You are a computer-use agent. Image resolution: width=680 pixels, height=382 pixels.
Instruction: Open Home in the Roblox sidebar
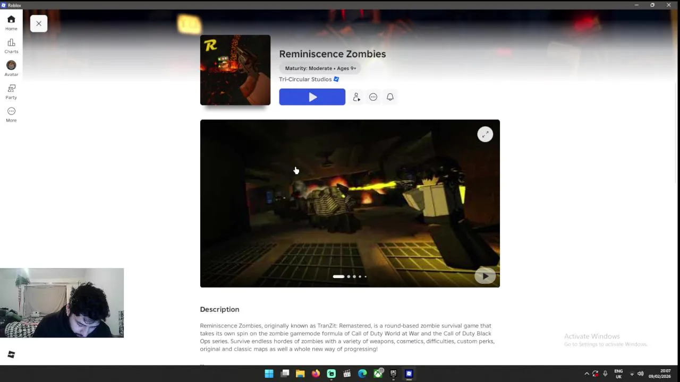click(11, 23)
